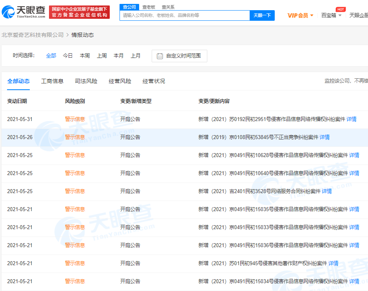368x291 pixels.
Task: Open 详情 for case 京0491民初15034号
Action: (x=354, y=282)
